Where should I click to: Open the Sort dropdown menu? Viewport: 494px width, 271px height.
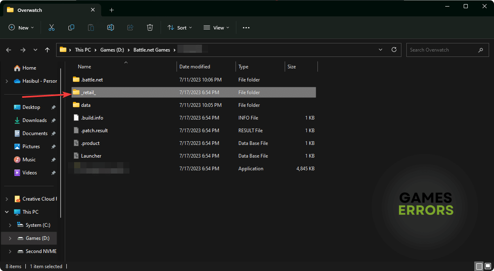[179, 28]
